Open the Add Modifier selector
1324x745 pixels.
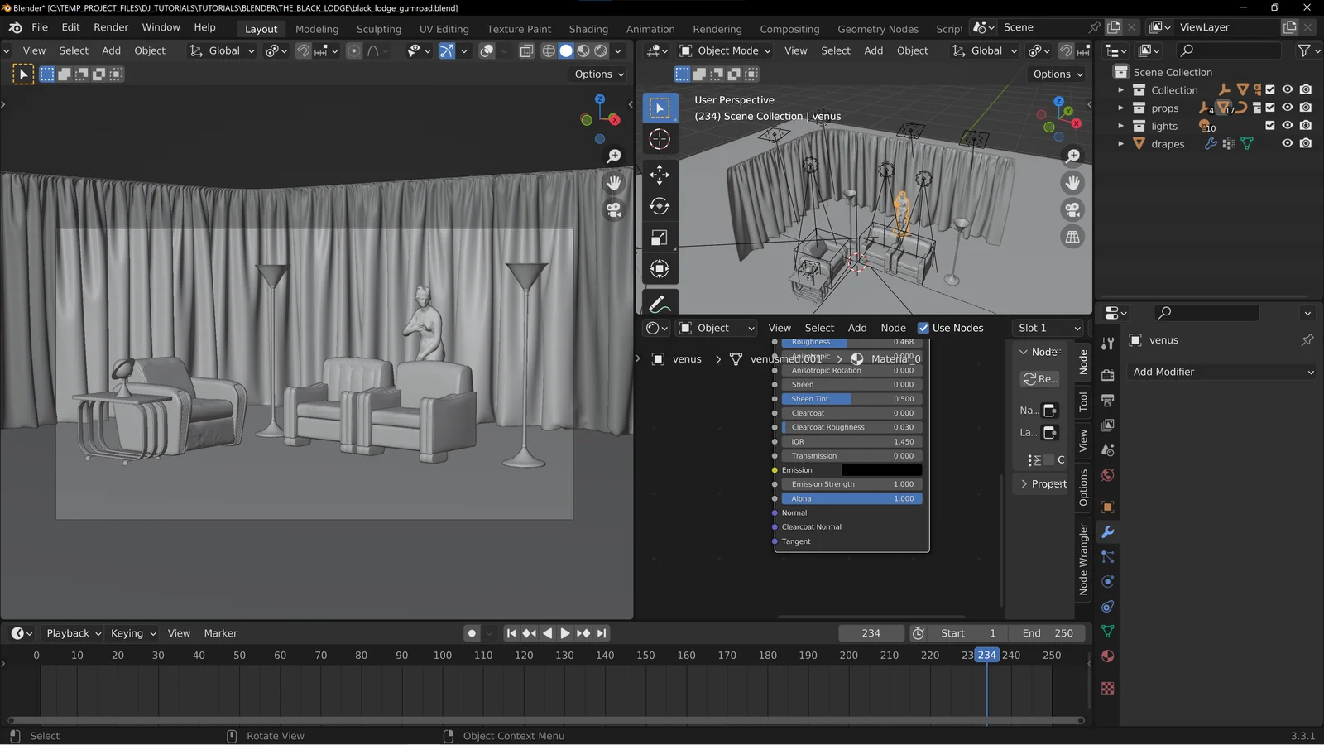[1222, 372]
